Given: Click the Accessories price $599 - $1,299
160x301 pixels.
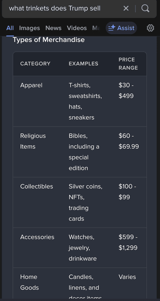Looking at the screenshot, I should coord(128,242).
